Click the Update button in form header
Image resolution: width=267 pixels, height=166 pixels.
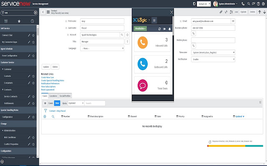point(243,12)
